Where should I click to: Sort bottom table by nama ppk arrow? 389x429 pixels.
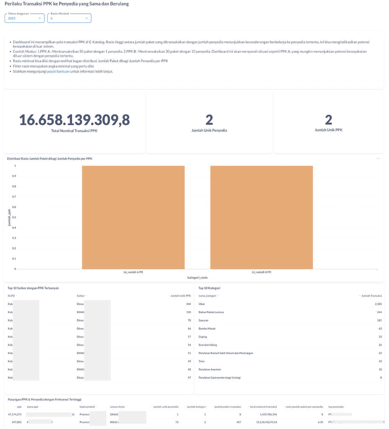[x=40, y=407]
